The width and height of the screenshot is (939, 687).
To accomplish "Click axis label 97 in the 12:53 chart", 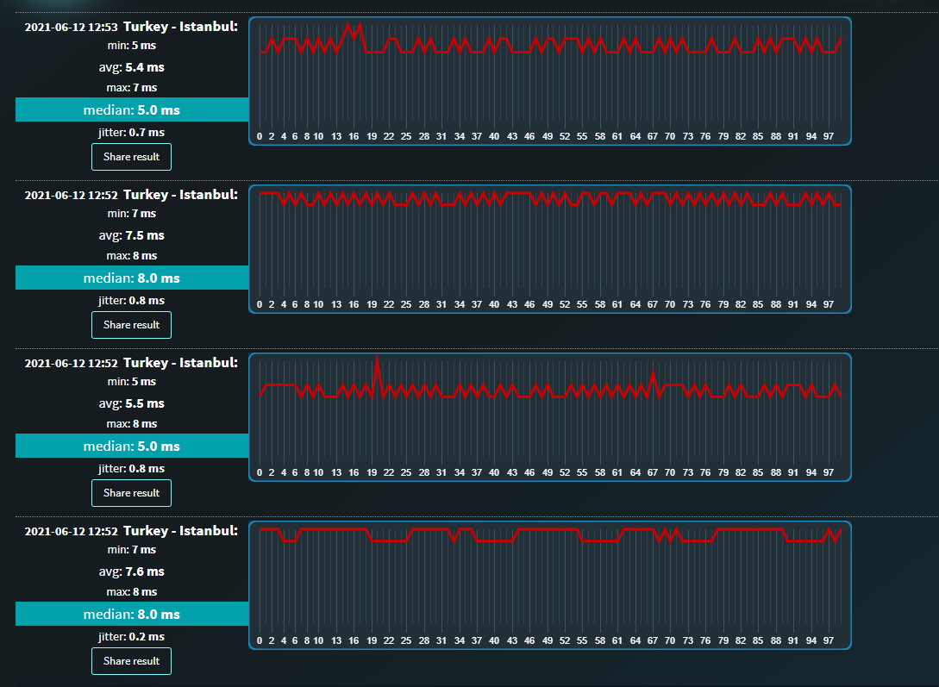I will tap(829, 136).
